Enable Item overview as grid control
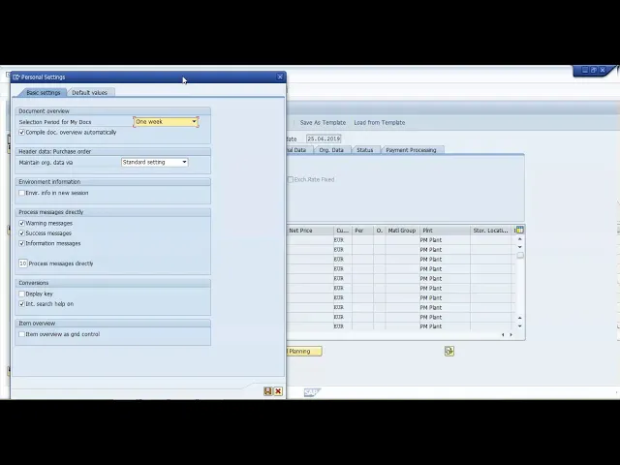Screen dimensions: 620x465 tap(21, 334)
